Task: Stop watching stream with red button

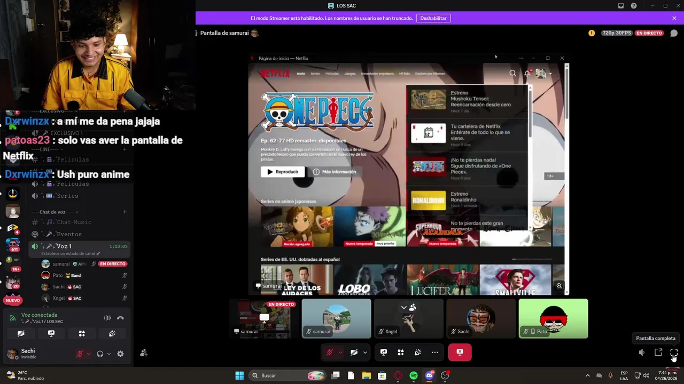Action: 460,352
